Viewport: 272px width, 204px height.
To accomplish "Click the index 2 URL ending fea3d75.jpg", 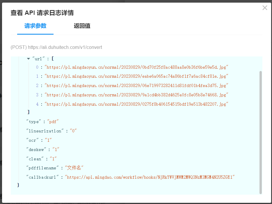I will [136, 86].
